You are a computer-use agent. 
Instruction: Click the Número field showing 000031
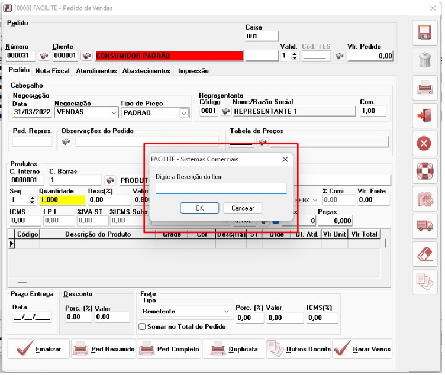point(20,56)
